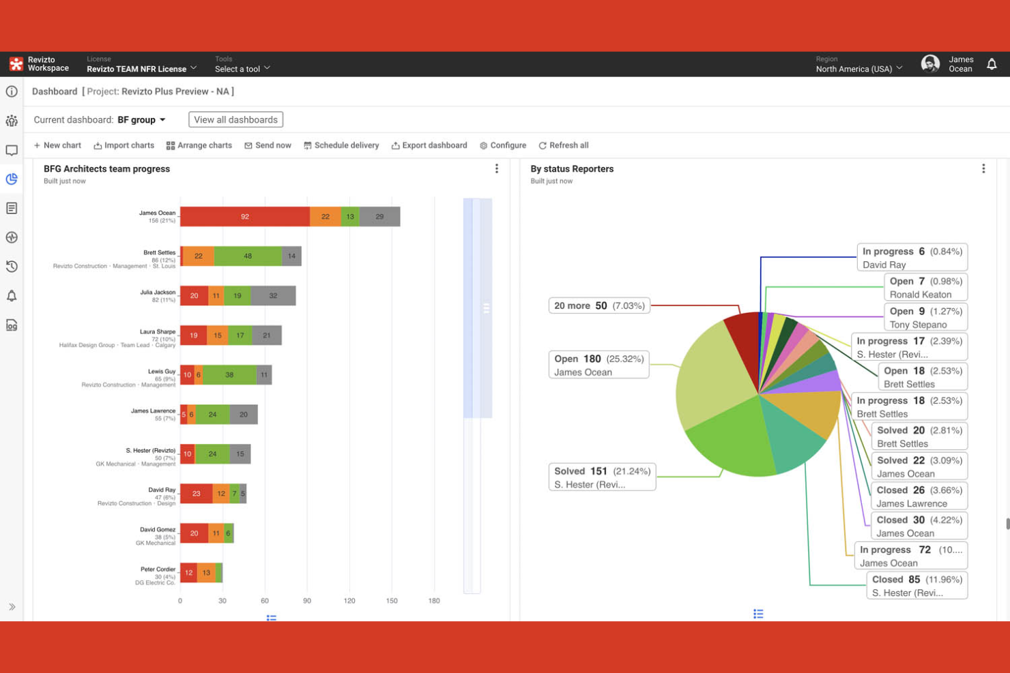Click Lewis Guy green bar segment 38

pos(229,375)
